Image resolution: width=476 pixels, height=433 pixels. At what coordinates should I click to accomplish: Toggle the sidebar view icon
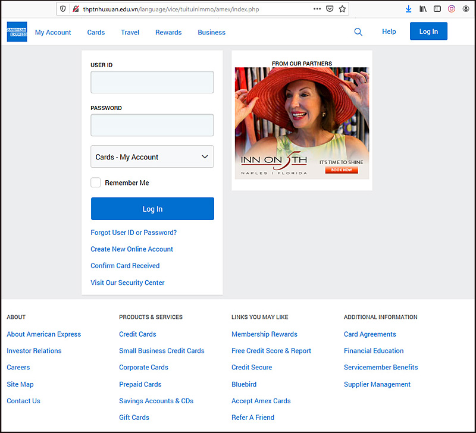[x=437, y=9]
